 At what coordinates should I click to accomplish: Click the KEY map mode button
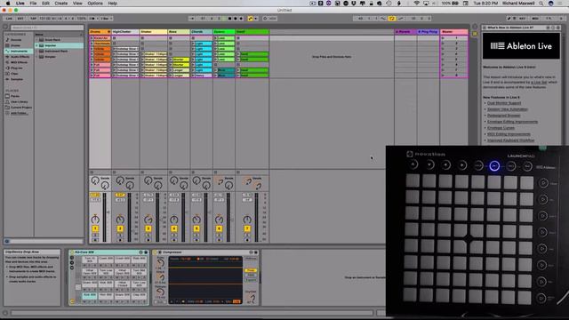(523, 18)
